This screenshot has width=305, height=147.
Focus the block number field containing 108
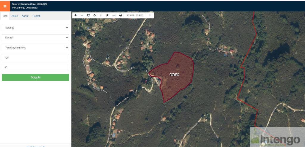(35, 58)
